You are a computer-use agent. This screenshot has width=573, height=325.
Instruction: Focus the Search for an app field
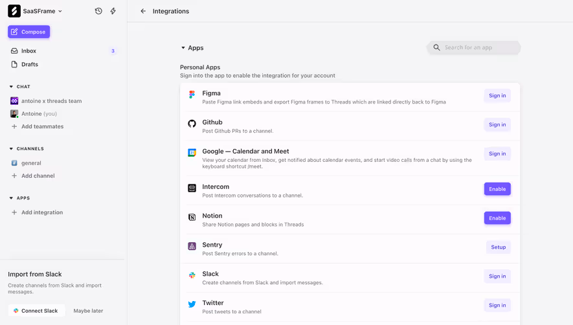coord(473,47)
